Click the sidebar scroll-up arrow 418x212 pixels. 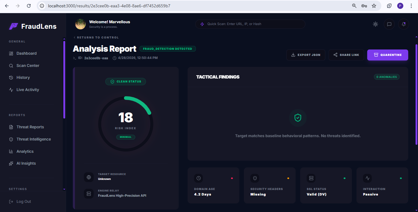click(64, 39)
